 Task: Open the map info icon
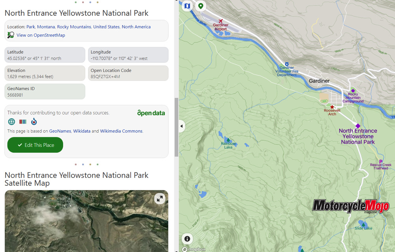tap(187, 239)
